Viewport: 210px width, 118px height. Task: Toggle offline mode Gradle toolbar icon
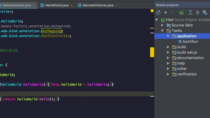(205, 13)
